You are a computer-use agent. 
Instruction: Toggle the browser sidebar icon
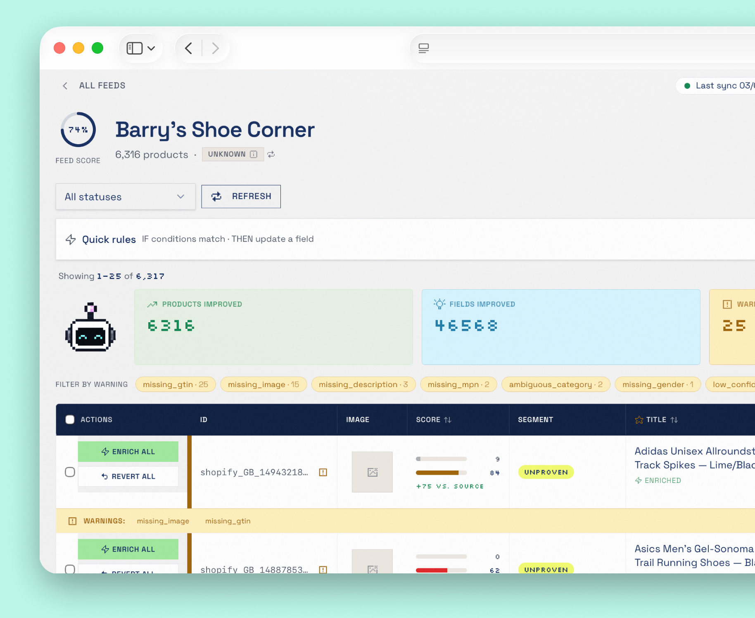click(134, 48)
